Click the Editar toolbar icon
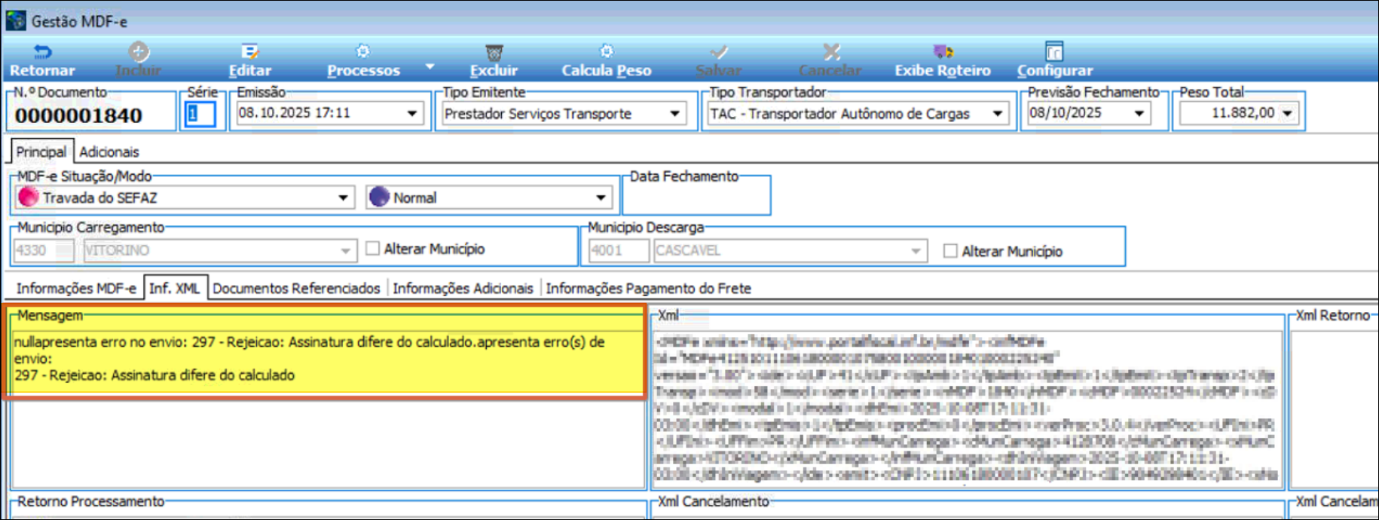The height and width of the screenshot is (520, 1379). coord(249,52)
